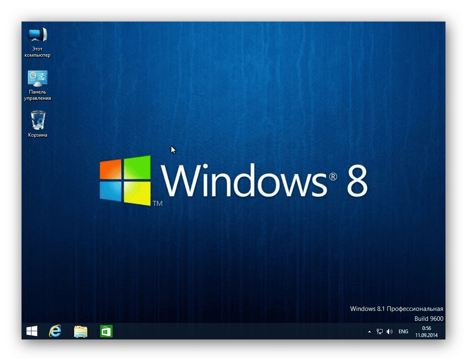
Task: Launch Internet Explorer from the taskbar
Action: coord(55,331)
